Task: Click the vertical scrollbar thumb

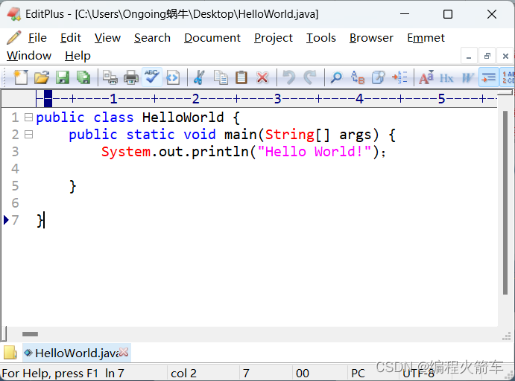Action: [x=505, y=202]
